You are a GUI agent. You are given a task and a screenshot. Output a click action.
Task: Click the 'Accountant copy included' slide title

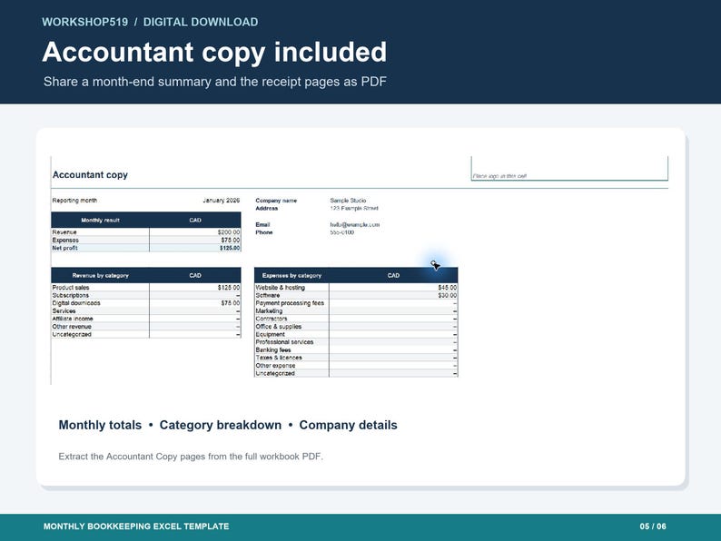pos(214,52)
